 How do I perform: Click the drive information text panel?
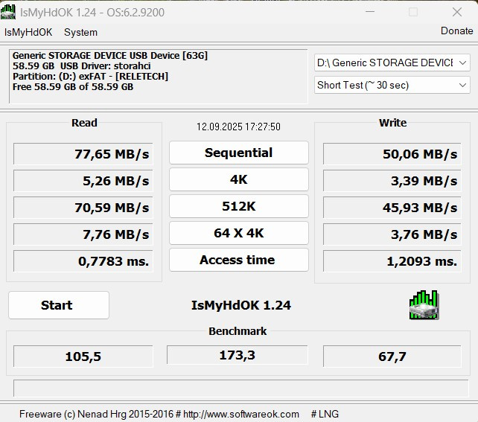(x=159, y=76)
